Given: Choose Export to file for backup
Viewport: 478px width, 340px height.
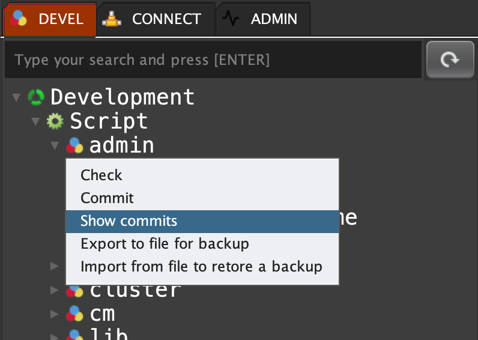Looking at the screenshot, I should click(165, 244).
